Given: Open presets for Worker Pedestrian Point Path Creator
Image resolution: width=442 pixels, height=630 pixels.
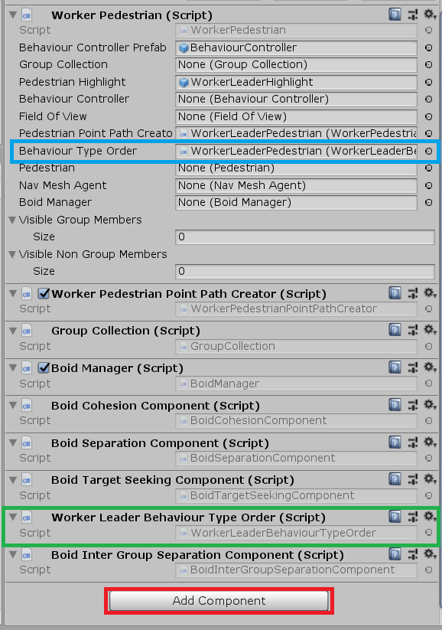Looking at the screenshot, I should [x=413, y=293].
